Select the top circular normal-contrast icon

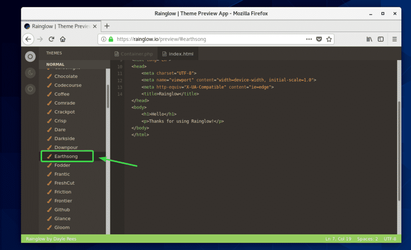30,57
